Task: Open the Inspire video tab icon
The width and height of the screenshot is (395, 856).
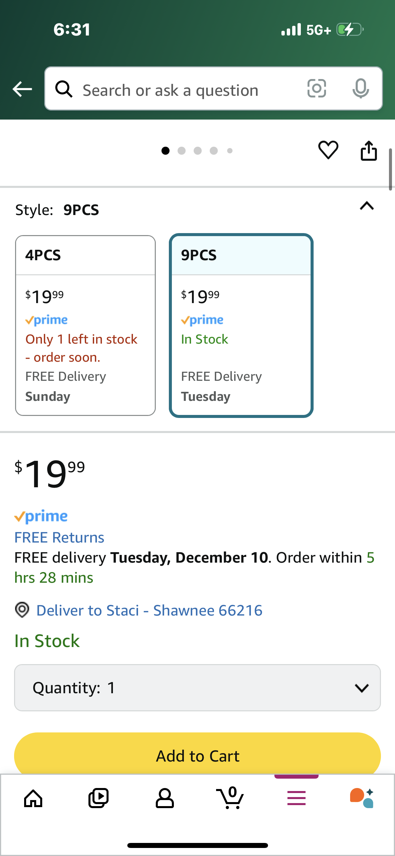Action: [x=98, y=798]
